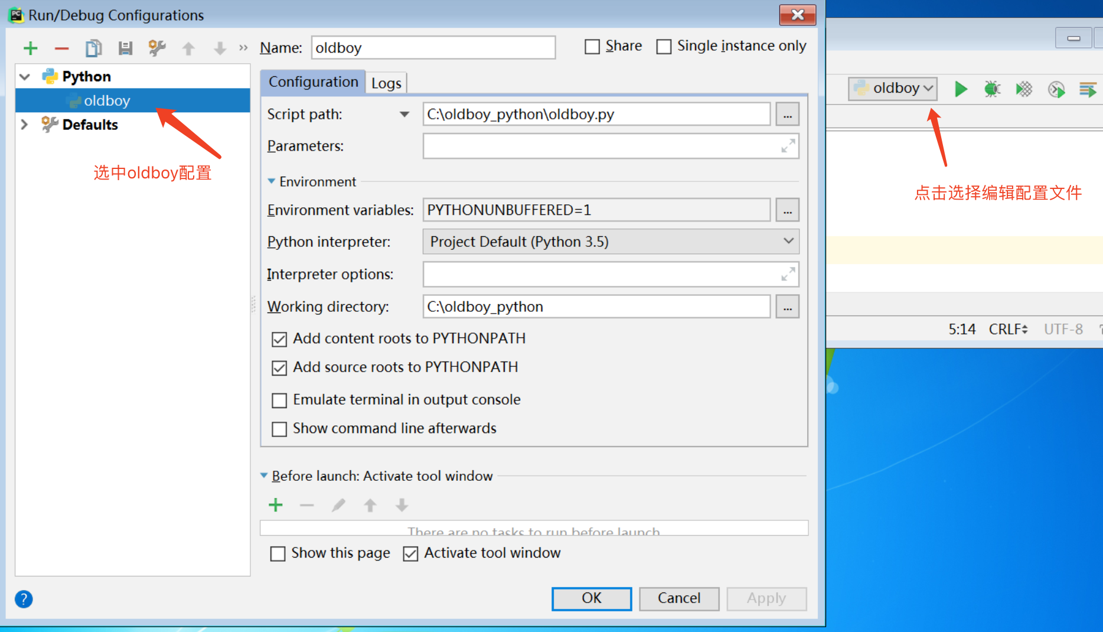Run oldboy with coverage icon
Viewport: 1103px width, 632px height.
coord(1024,89)
